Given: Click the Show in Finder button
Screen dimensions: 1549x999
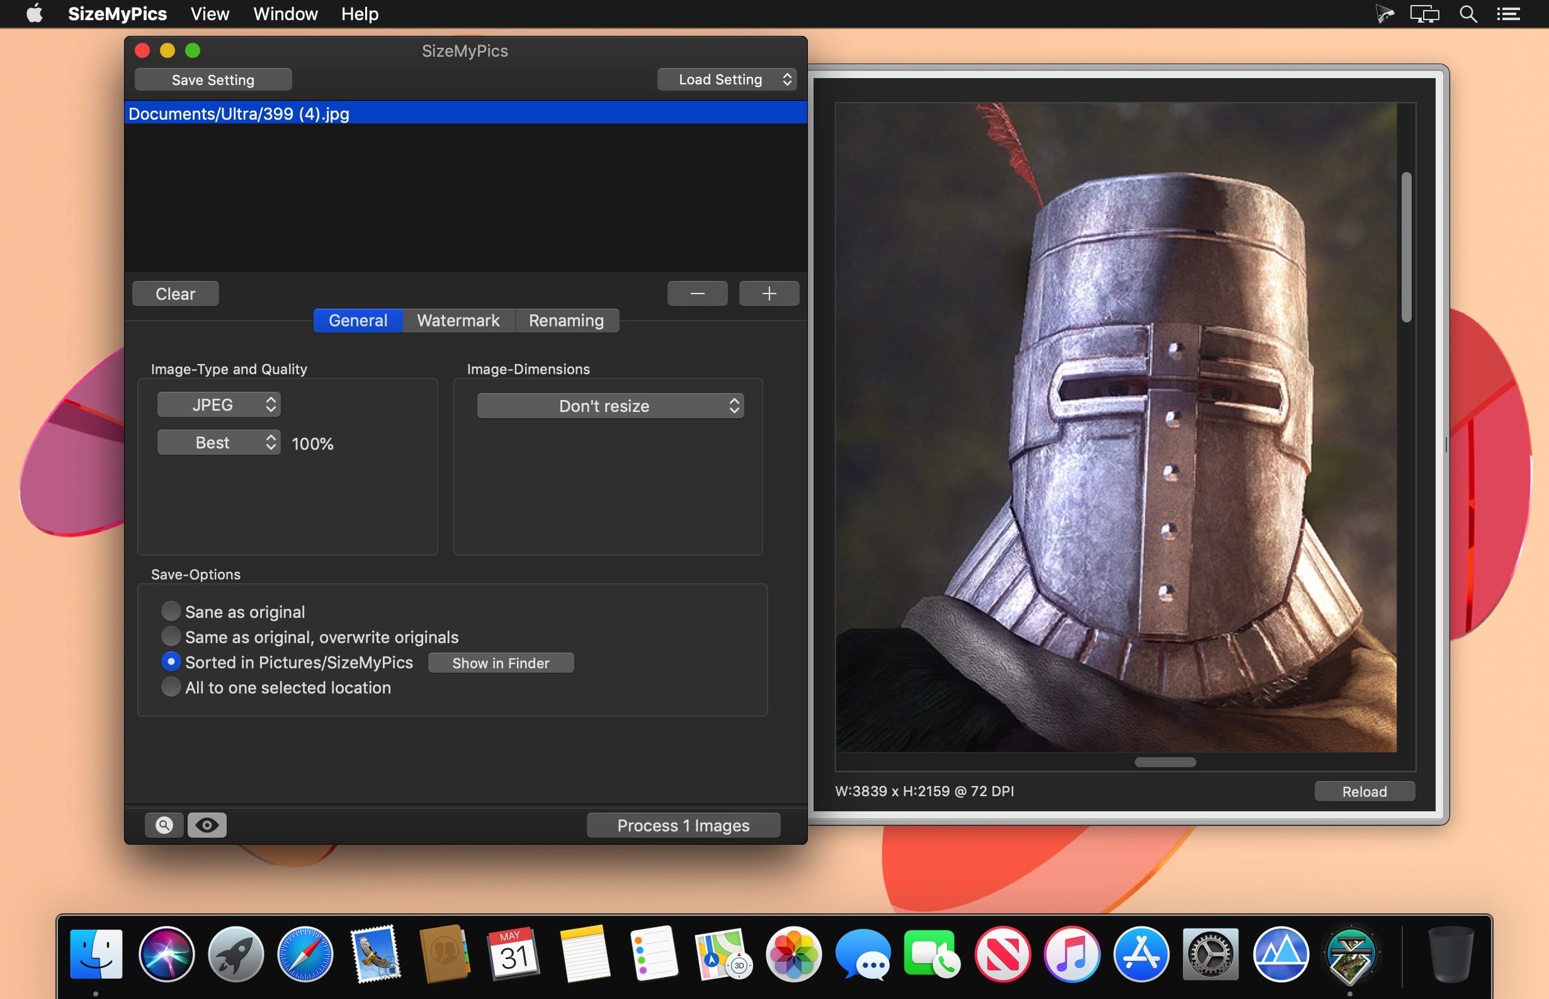Looking at the screenshot, I should click(501, 663).
